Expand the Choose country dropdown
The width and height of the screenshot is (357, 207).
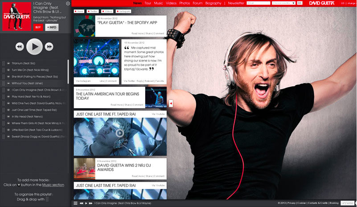point(284,3)
